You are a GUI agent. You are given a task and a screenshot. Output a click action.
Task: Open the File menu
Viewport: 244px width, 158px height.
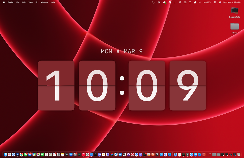click(x=18, y=2)
